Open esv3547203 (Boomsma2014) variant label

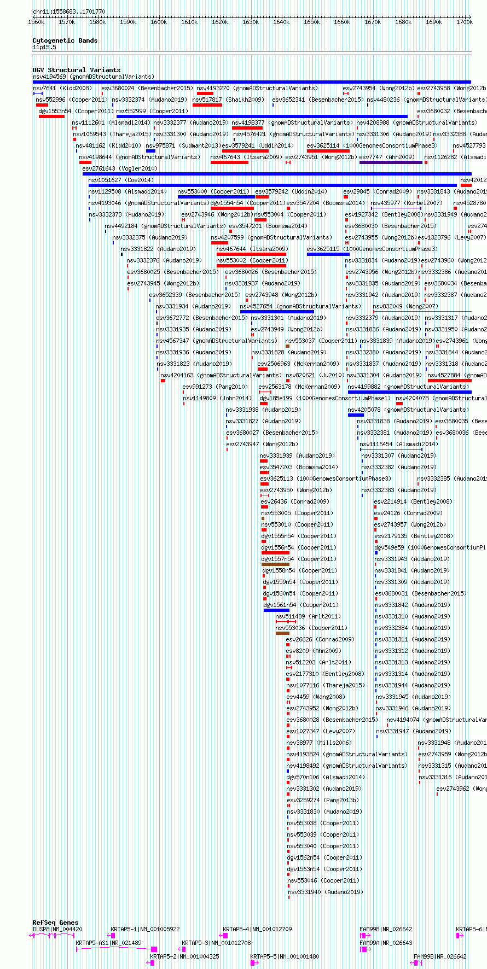pos(299,467)
